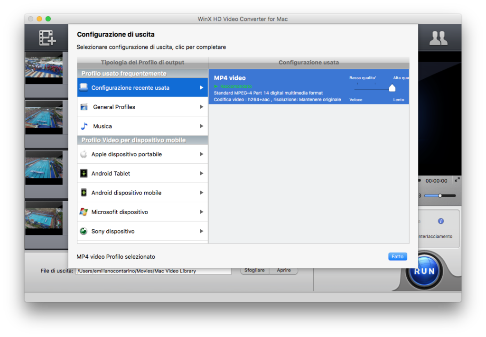Select the Sony dispositivo category

[142, 231]
